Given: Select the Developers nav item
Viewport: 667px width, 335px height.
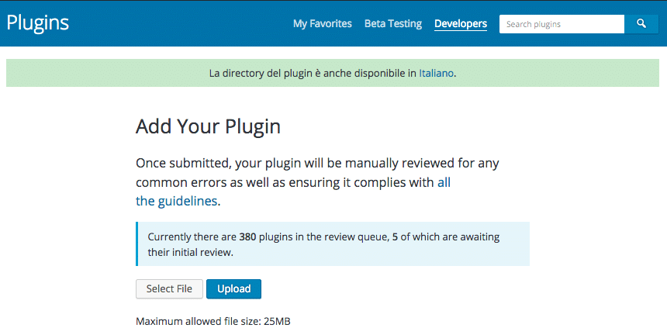Looking at the screenshot, I should click(x=461, y=24).
